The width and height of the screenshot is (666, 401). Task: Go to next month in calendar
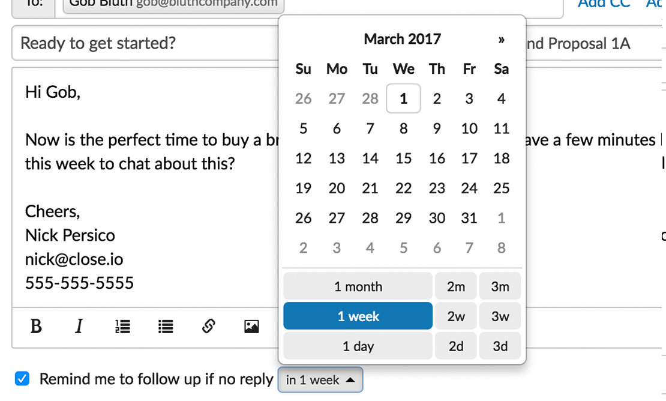tap(502, 40)
